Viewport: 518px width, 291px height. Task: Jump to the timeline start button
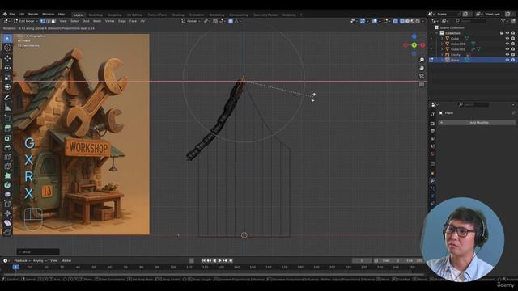pos(203,260)
